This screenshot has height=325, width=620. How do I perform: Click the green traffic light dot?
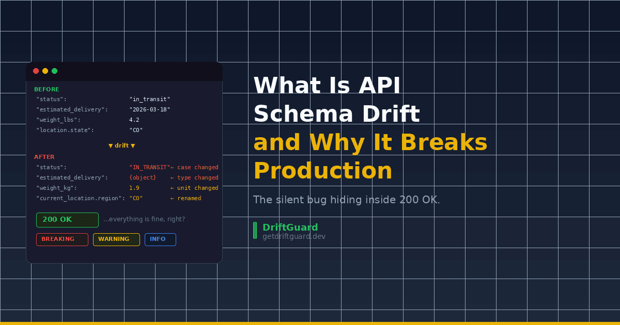coord(54,71)
